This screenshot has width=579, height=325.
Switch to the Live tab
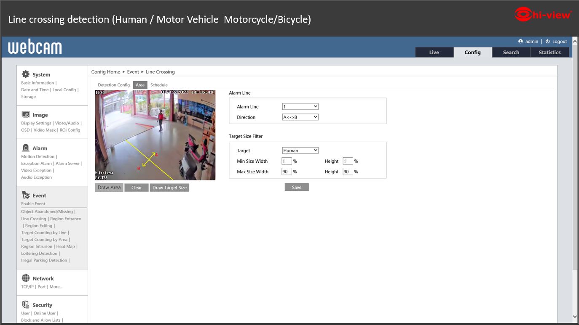pyautogui.click(x=434, y=52)
